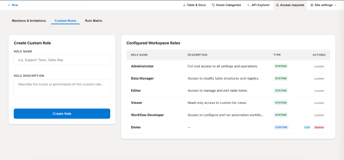Click the Data Manager role name
Viewport: 344px width, 160px height.
[x=142, y=78]
